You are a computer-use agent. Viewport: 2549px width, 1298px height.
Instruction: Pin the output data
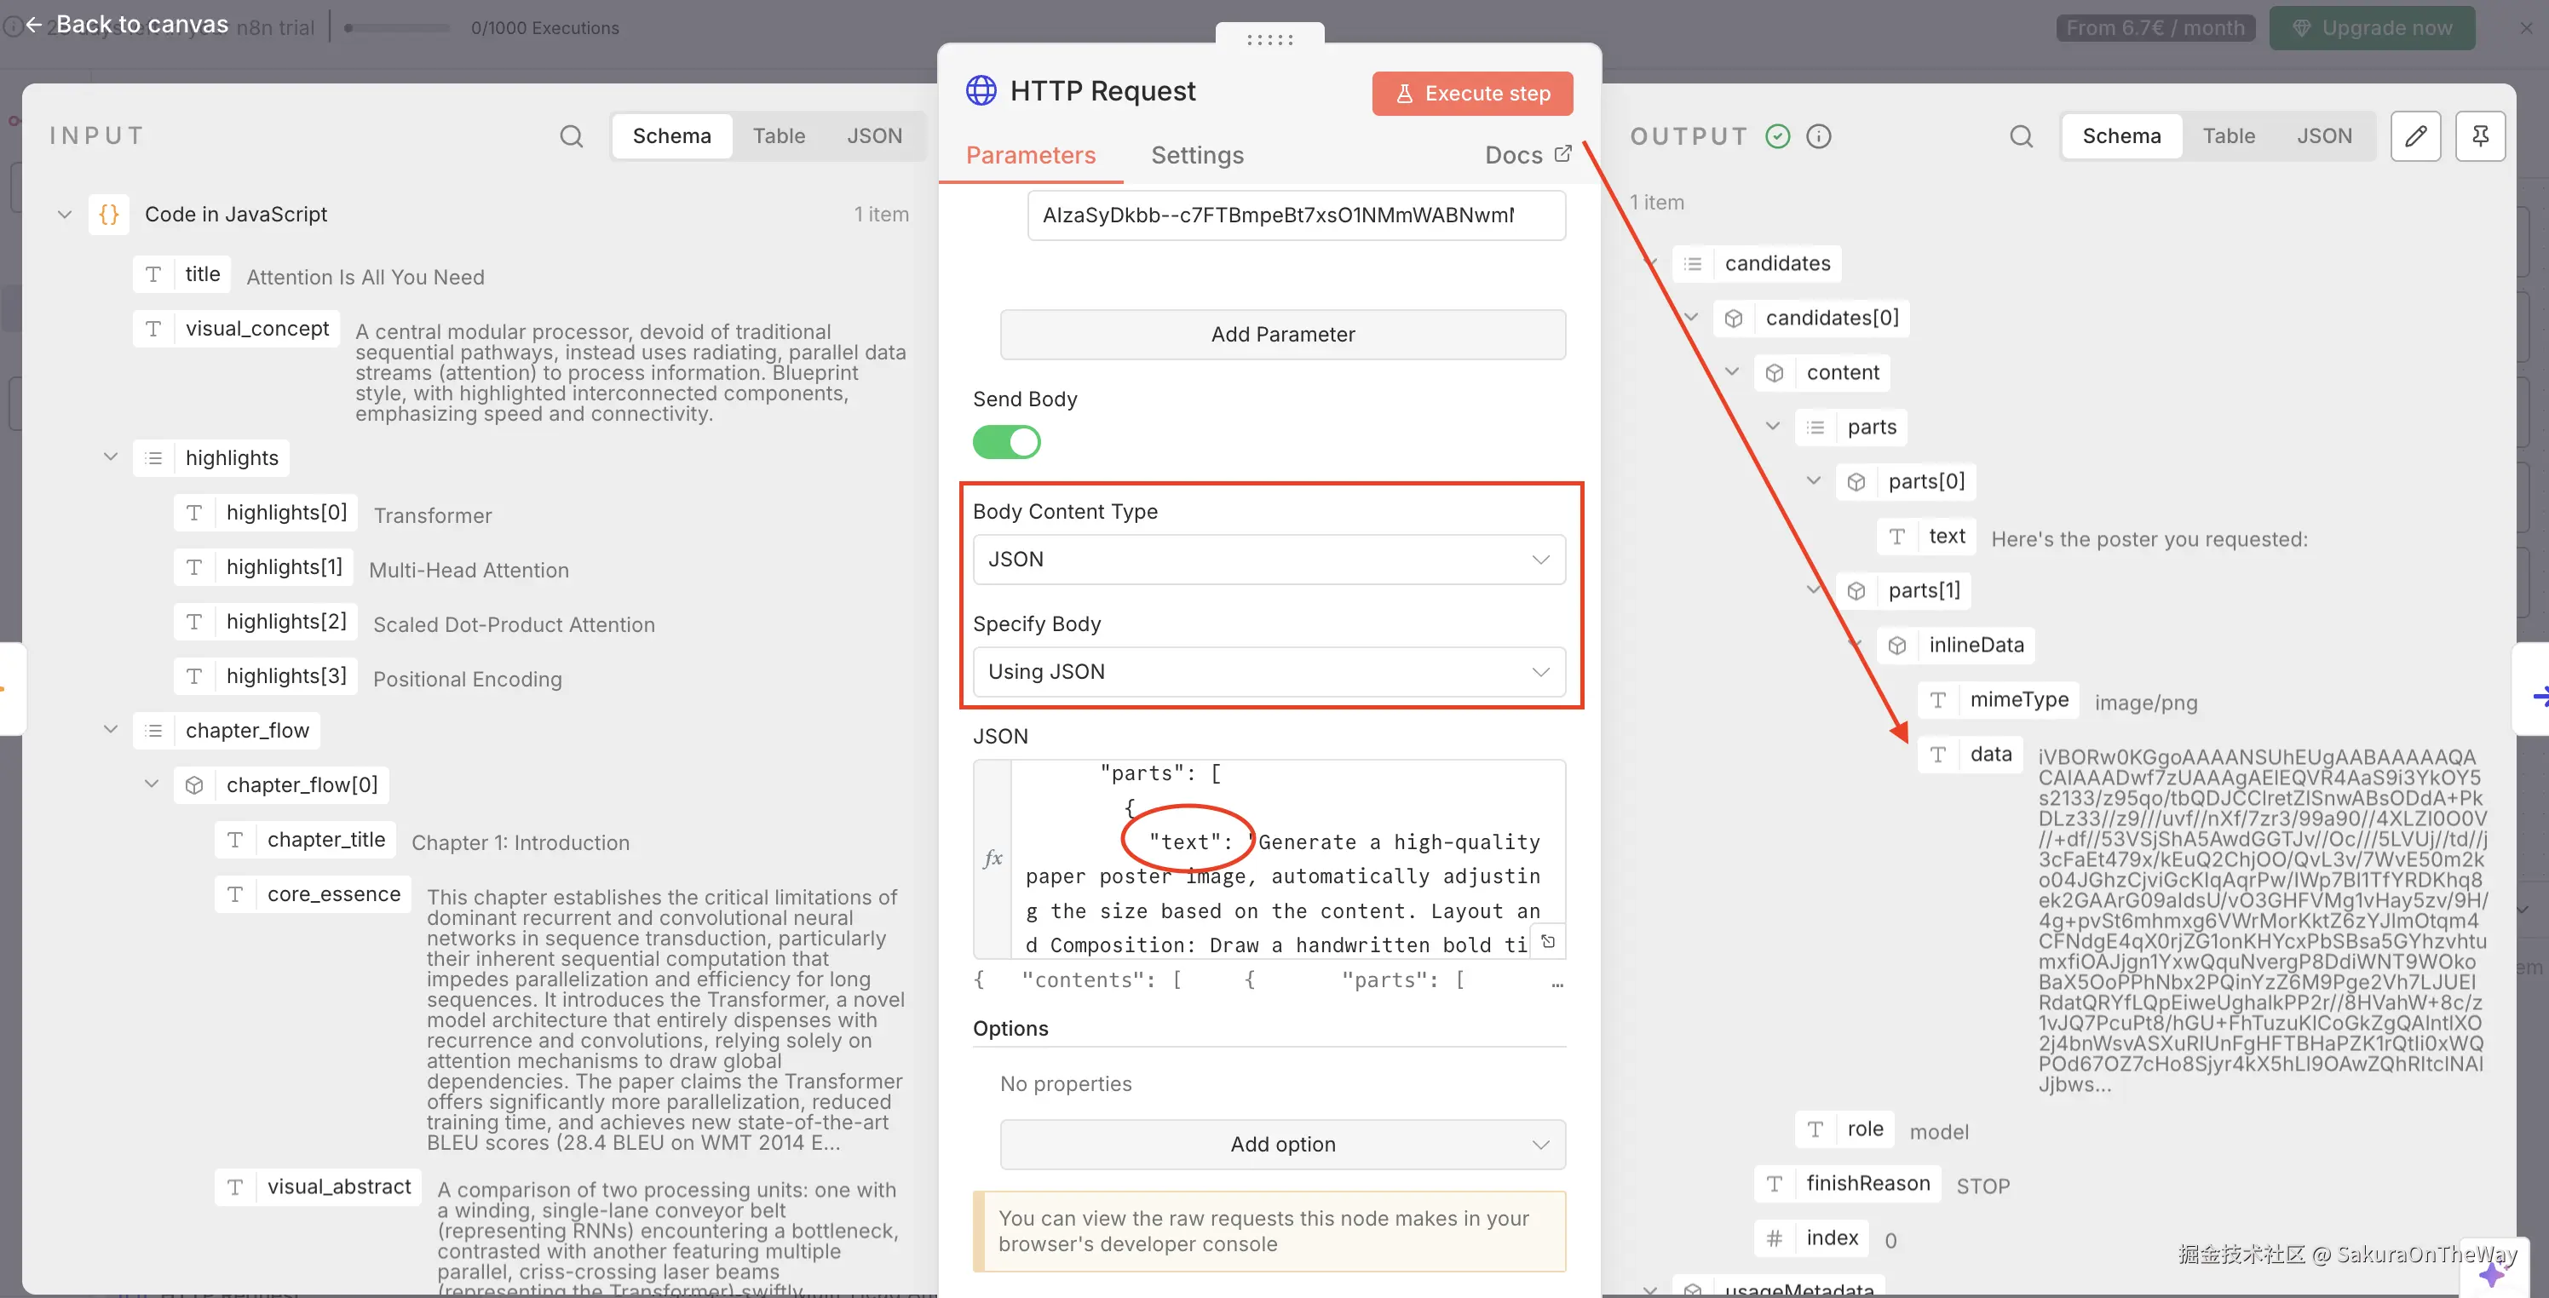click(x=2480, y=135)
